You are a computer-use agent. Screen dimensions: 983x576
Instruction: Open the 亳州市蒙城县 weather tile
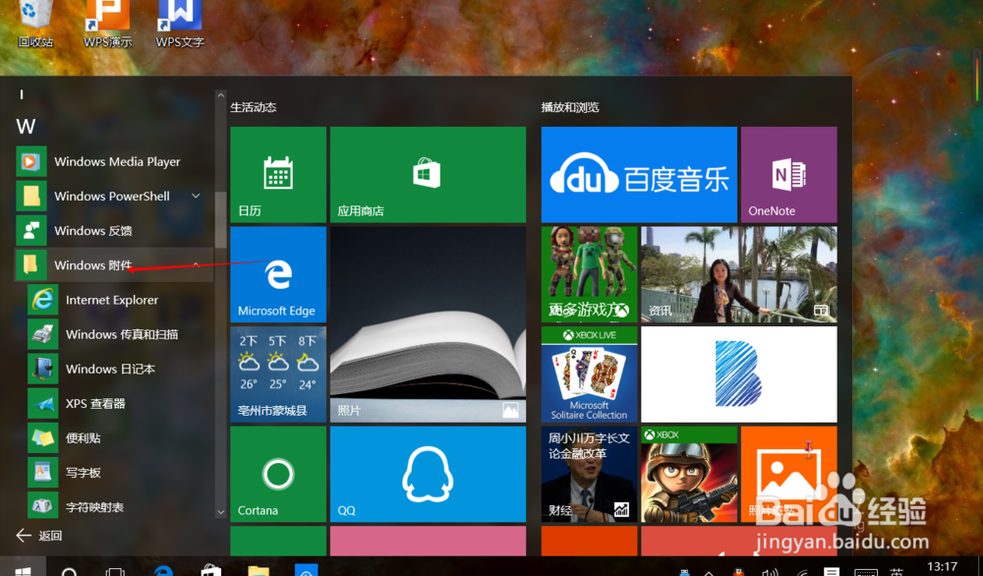click(278, 374)
